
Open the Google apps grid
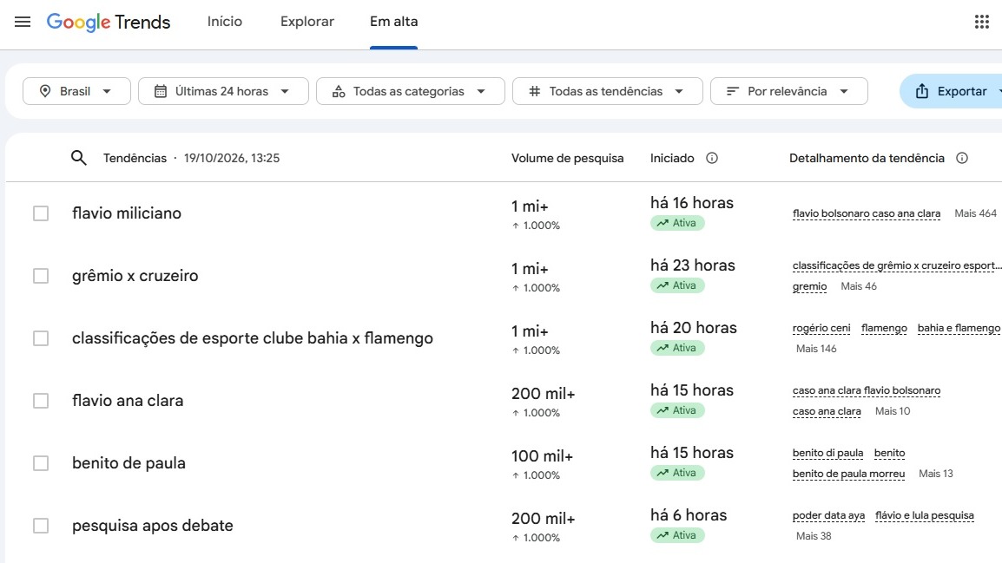(x=981, y=22)
